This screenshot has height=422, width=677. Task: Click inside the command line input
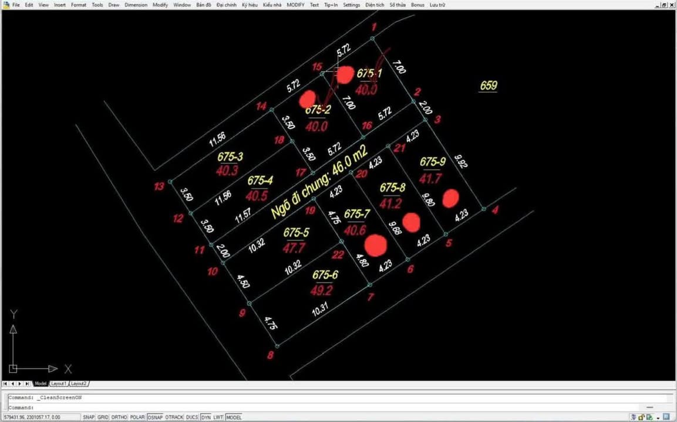click(x=294, y=407)
